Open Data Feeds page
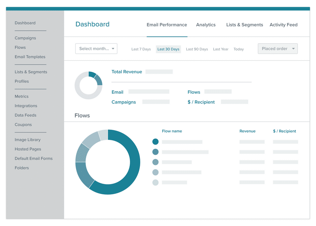The image size is (316, 226). [x=25, y=115]
